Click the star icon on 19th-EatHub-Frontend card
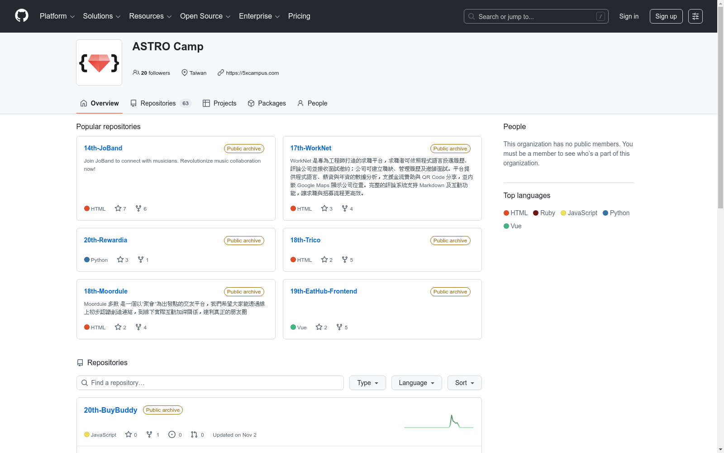Screen dimensions: 724x453 (319, 327)
